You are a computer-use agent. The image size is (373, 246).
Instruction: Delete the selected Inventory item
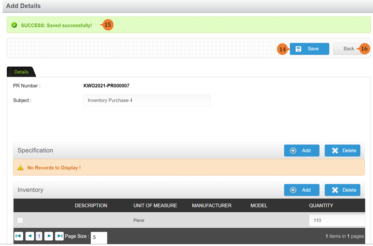342,190
